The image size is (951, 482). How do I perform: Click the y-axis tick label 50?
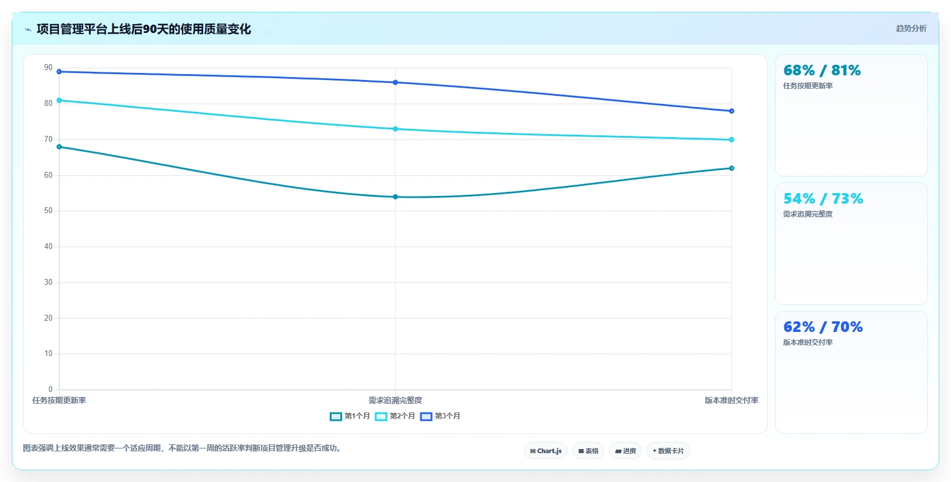point(48,211)
